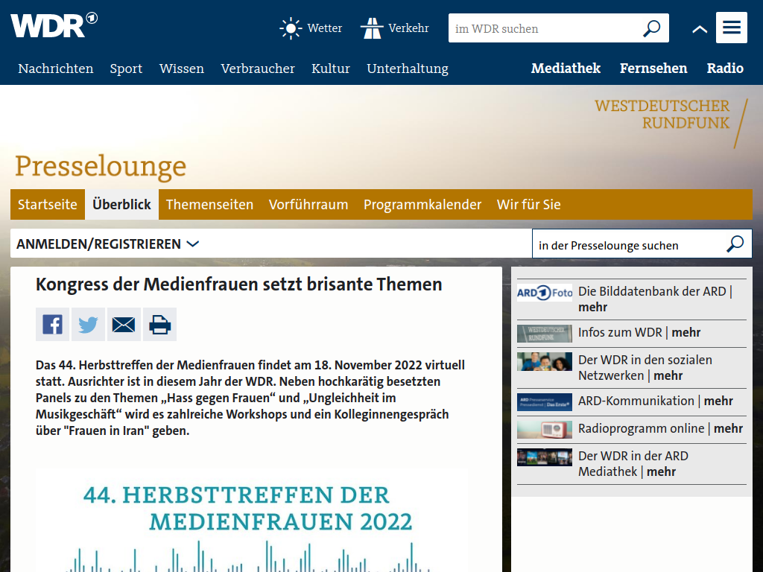Open the hamburger menu

(x=732, y=28)
